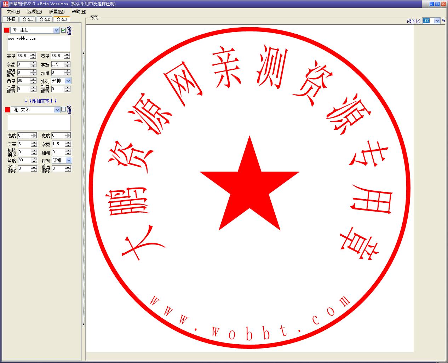
Task: Switch to the 外框 tab
Action: 11,19
